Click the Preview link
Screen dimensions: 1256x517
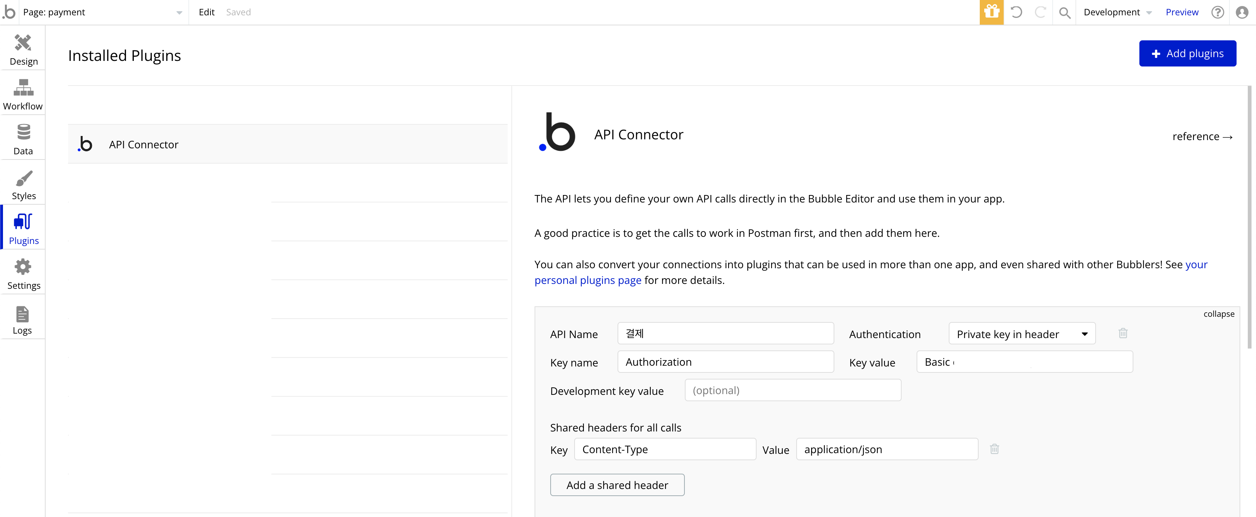click(x=1182, y=12)
